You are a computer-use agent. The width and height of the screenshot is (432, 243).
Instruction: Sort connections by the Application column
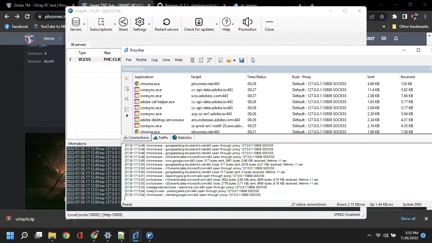(161, 77)
